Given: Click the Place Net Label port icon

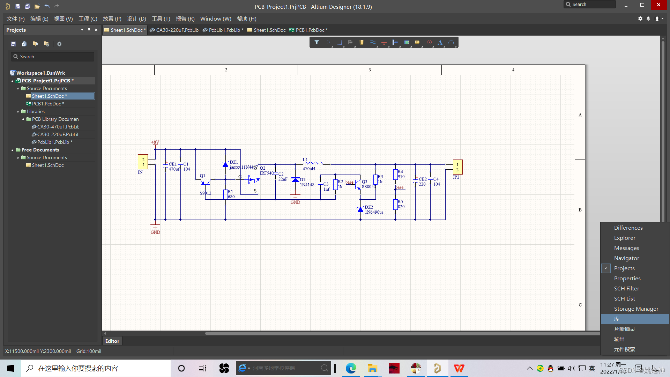Looking at the screenshot, I should [x=417, y=42].
